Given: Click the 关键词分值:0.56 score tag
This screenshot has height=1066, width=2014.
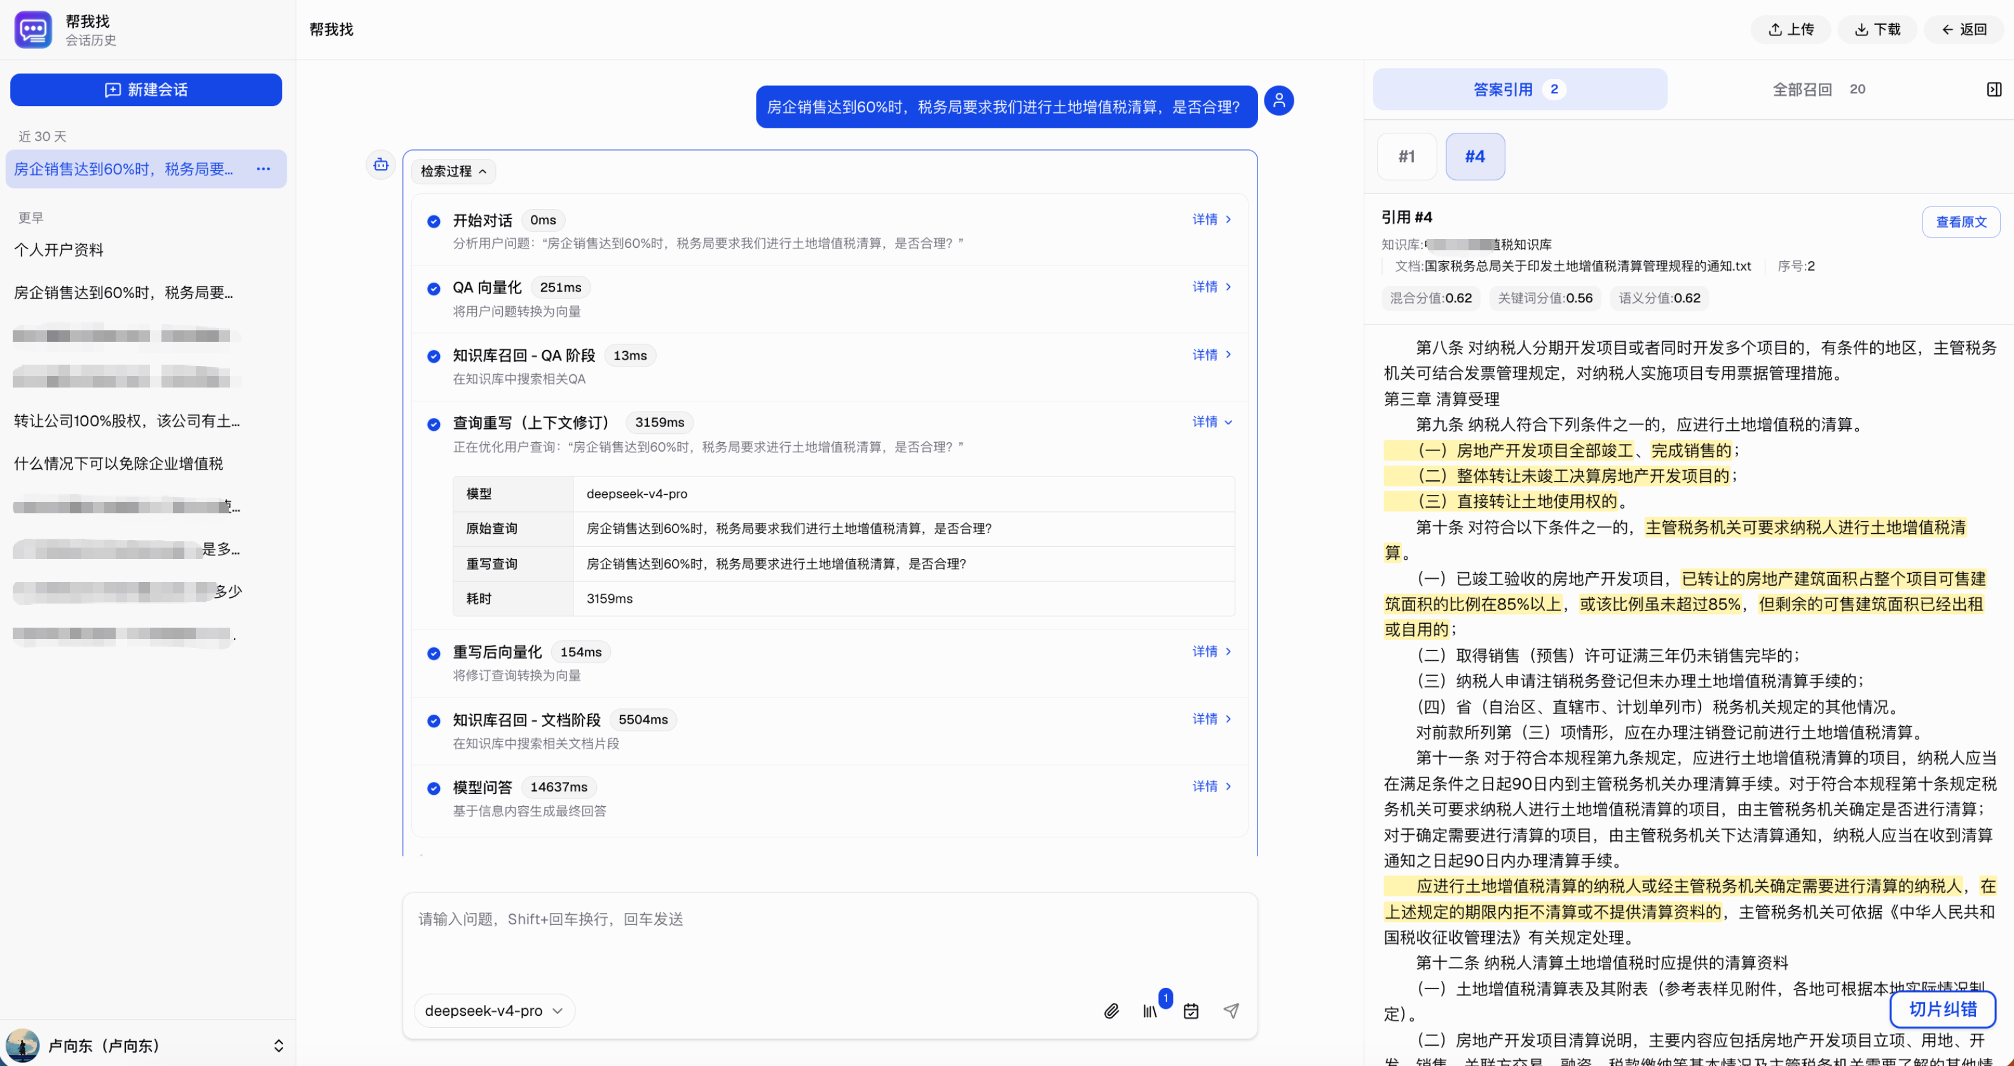Looking at the screenshot, I should tap(1545, 298).
